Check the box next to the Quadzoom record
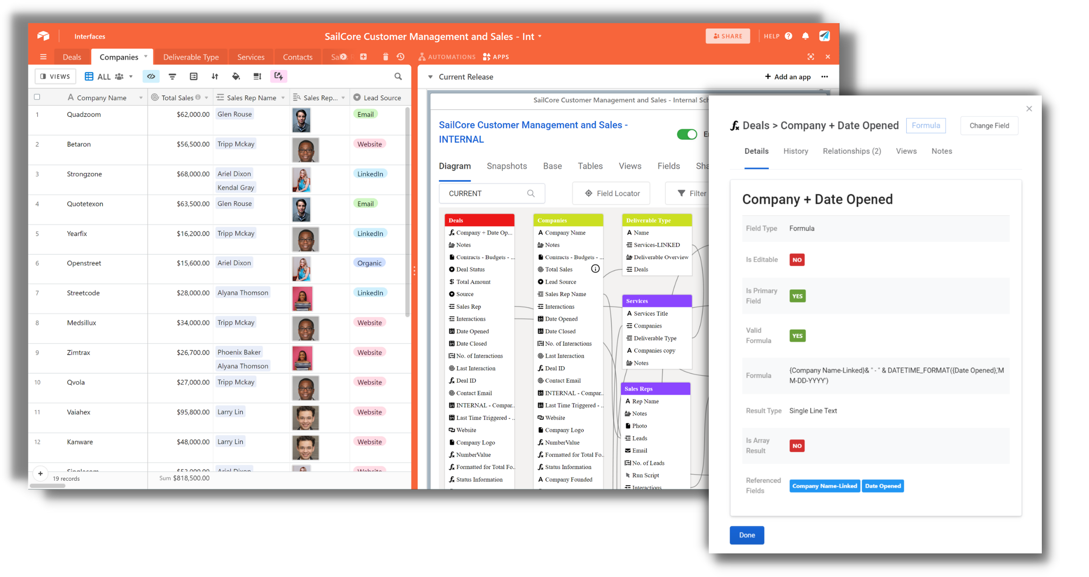Viewport: 1089px width, 577px height. [x=37, y=114]
